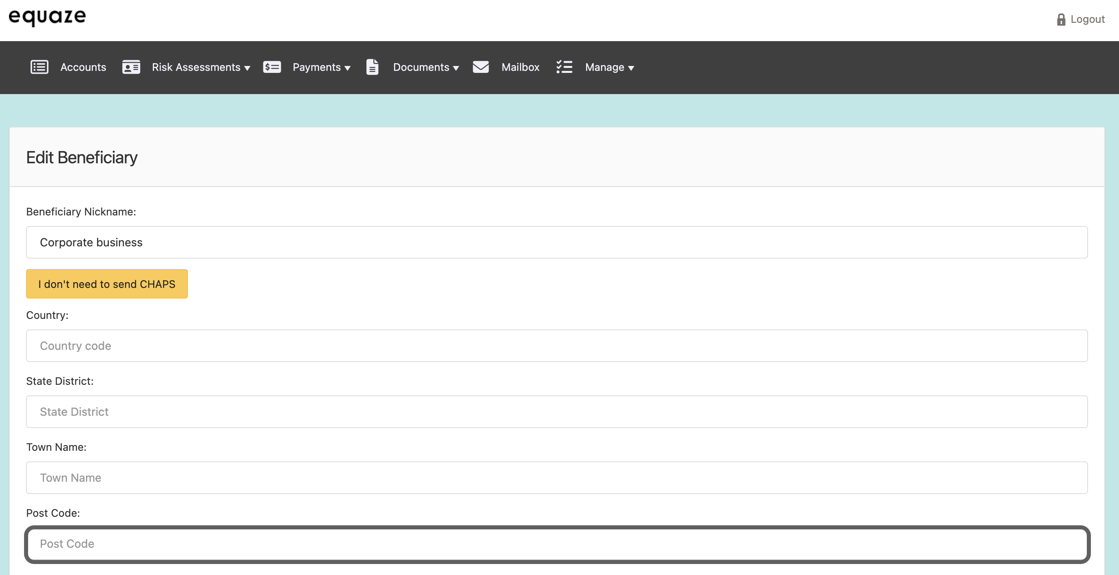Click the Accounts list icon
The width and height of the screenshot is (1119, 575).
(x=40, y=67)
